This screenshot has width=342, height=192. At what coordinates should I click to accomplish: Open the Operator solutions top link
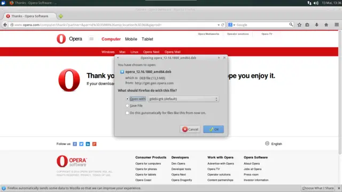238,34
